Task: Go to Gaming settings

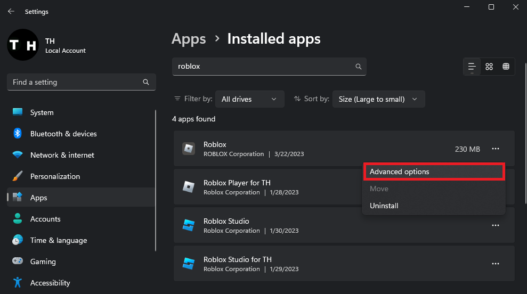Action: click(x=43, y=262)
